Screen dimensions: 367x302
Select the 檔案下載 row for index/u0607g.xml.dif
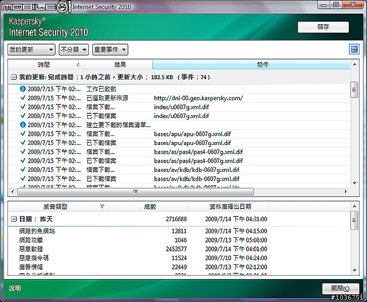point(179,107)
